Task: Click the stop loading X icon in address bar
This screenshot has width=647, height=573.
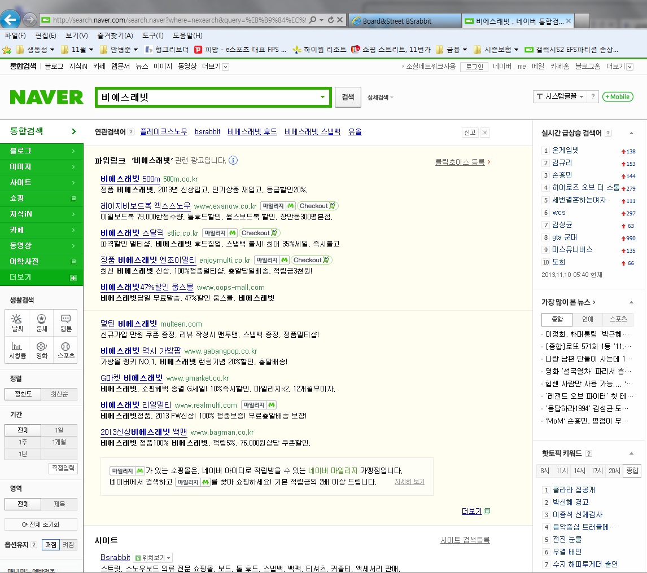Action: (x=340, y=20)
